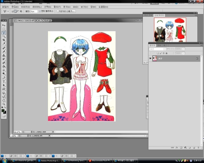Open the layer fill slider arrow

[x=183, y=53]
